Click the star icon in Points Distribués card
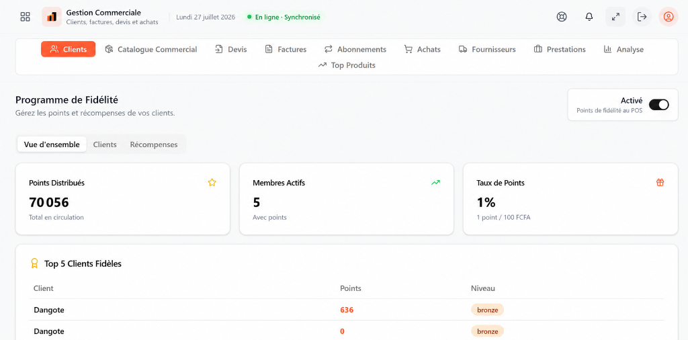This screenshot has height=340, width=688. (x=212, y=183)
